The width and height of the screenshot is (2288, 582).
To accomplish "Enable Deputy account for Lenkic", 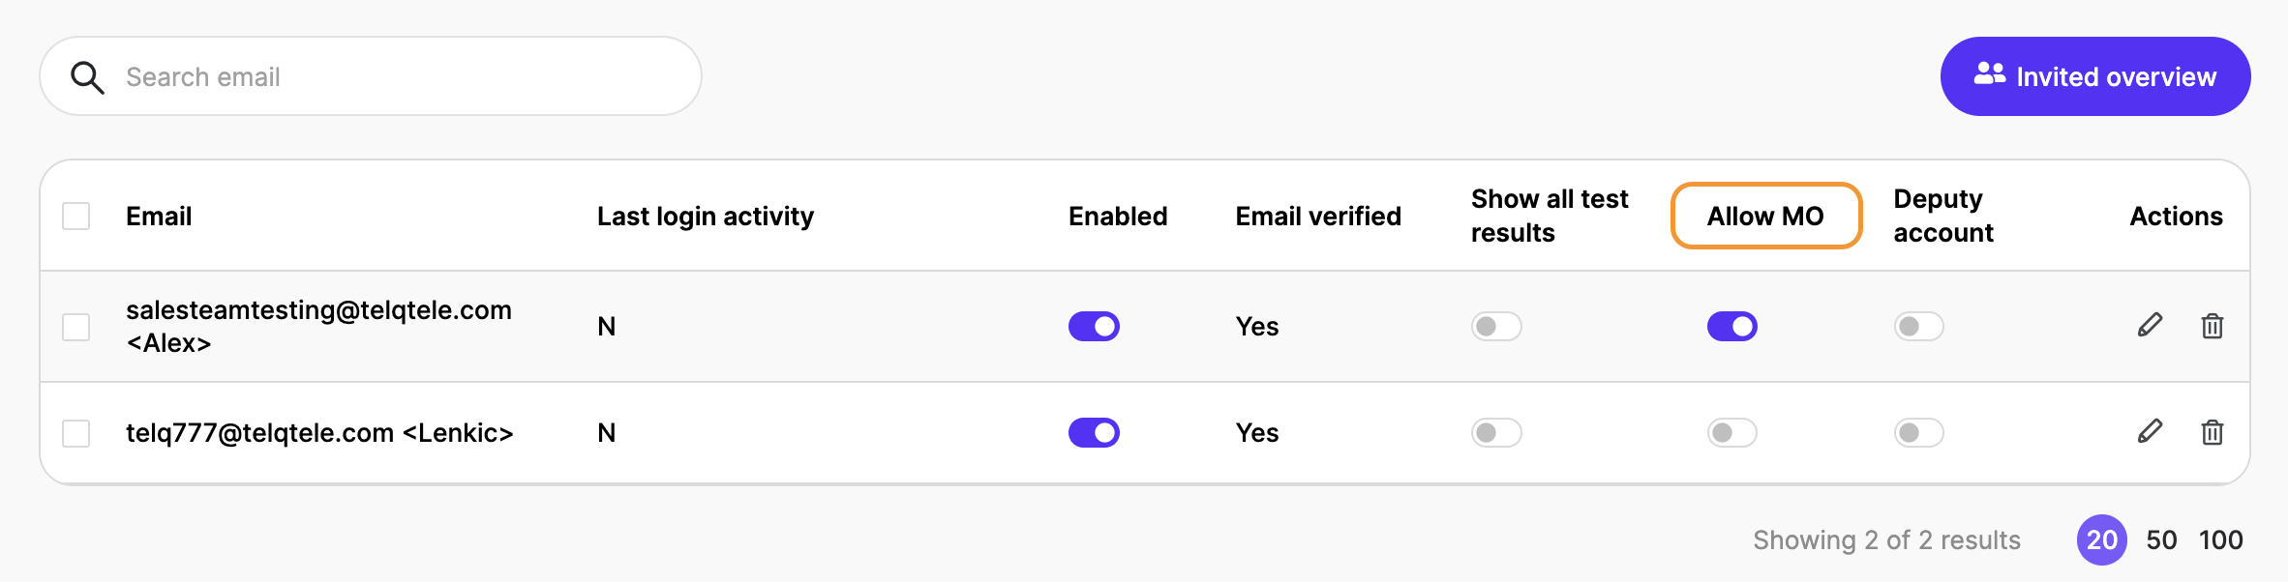I will coord(1918,433).
